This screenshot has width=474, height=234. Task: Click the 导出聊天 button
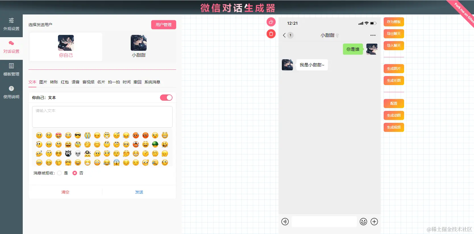click(x=394, y=34)
